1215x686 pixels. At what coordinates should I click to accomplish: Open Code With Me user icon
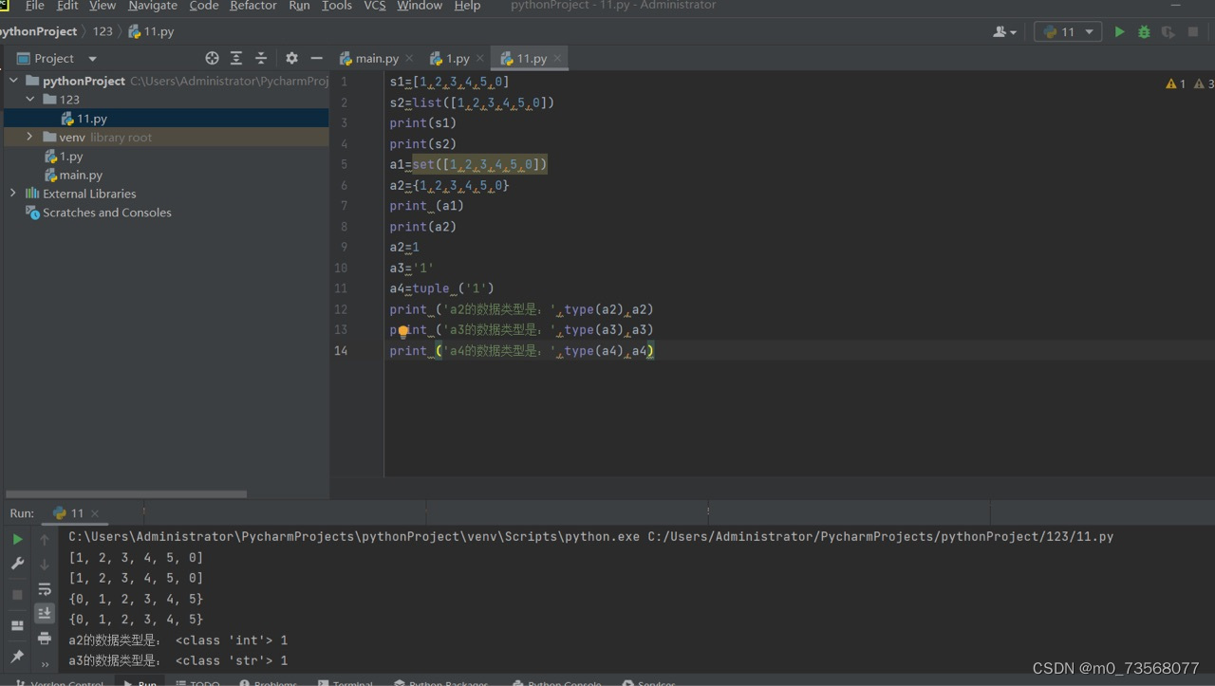point(1004,31)
